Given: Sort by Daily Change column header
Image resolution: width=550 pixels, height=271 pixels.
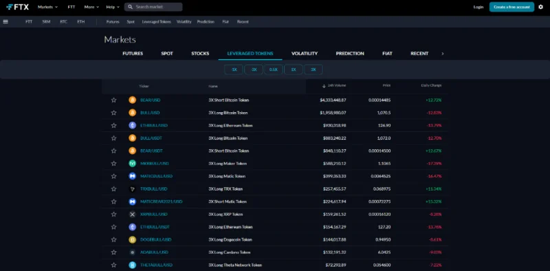Looking at the screenshot, I should click(x=431, y=85).
